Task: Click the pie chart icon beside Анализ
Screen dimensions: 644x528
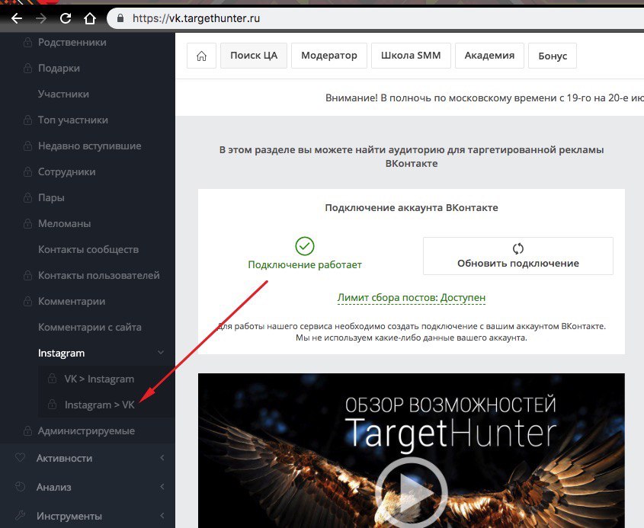Action: click(x=20, y=487)
